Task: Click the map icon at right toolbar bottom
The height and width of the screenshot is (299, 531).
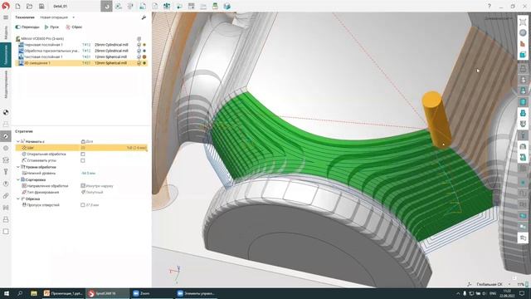Action: pos(523,238)
